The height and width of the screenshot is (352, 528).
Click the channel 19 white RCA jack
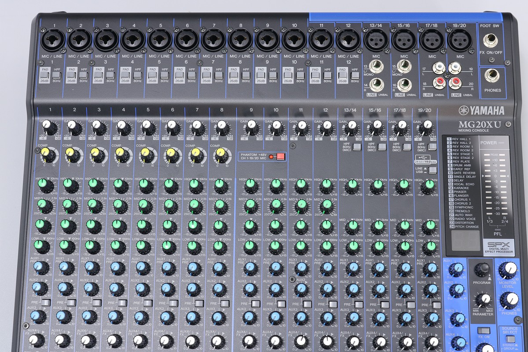455,67
